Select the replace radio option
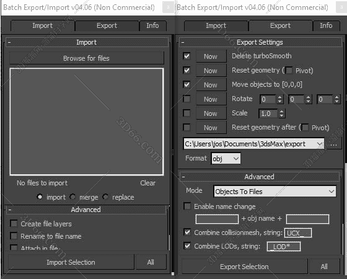Screen dimensions: 347x279 (x=105, y=197)
